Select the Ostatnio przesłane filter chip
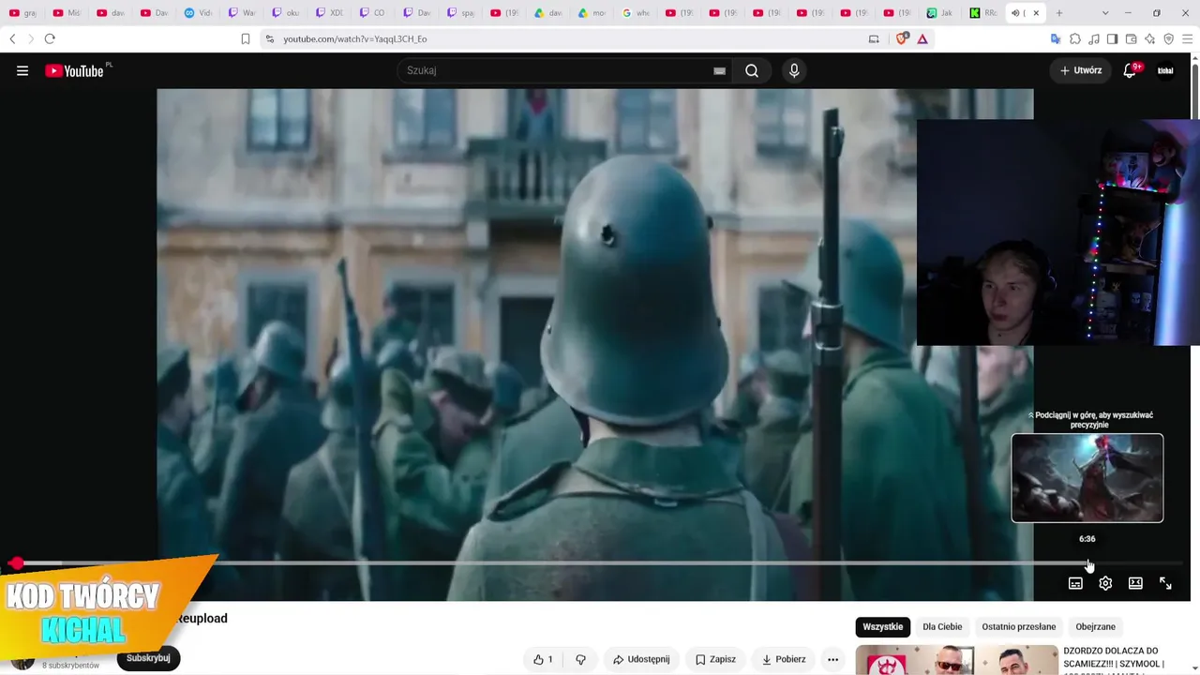The width and height of the screenshot is (1200, 675). (x=1019, y=626)
